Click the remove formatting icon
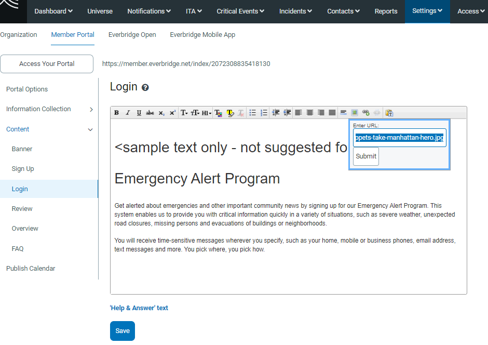This screenshot has height=345, width=488. (x=241, y=113)
